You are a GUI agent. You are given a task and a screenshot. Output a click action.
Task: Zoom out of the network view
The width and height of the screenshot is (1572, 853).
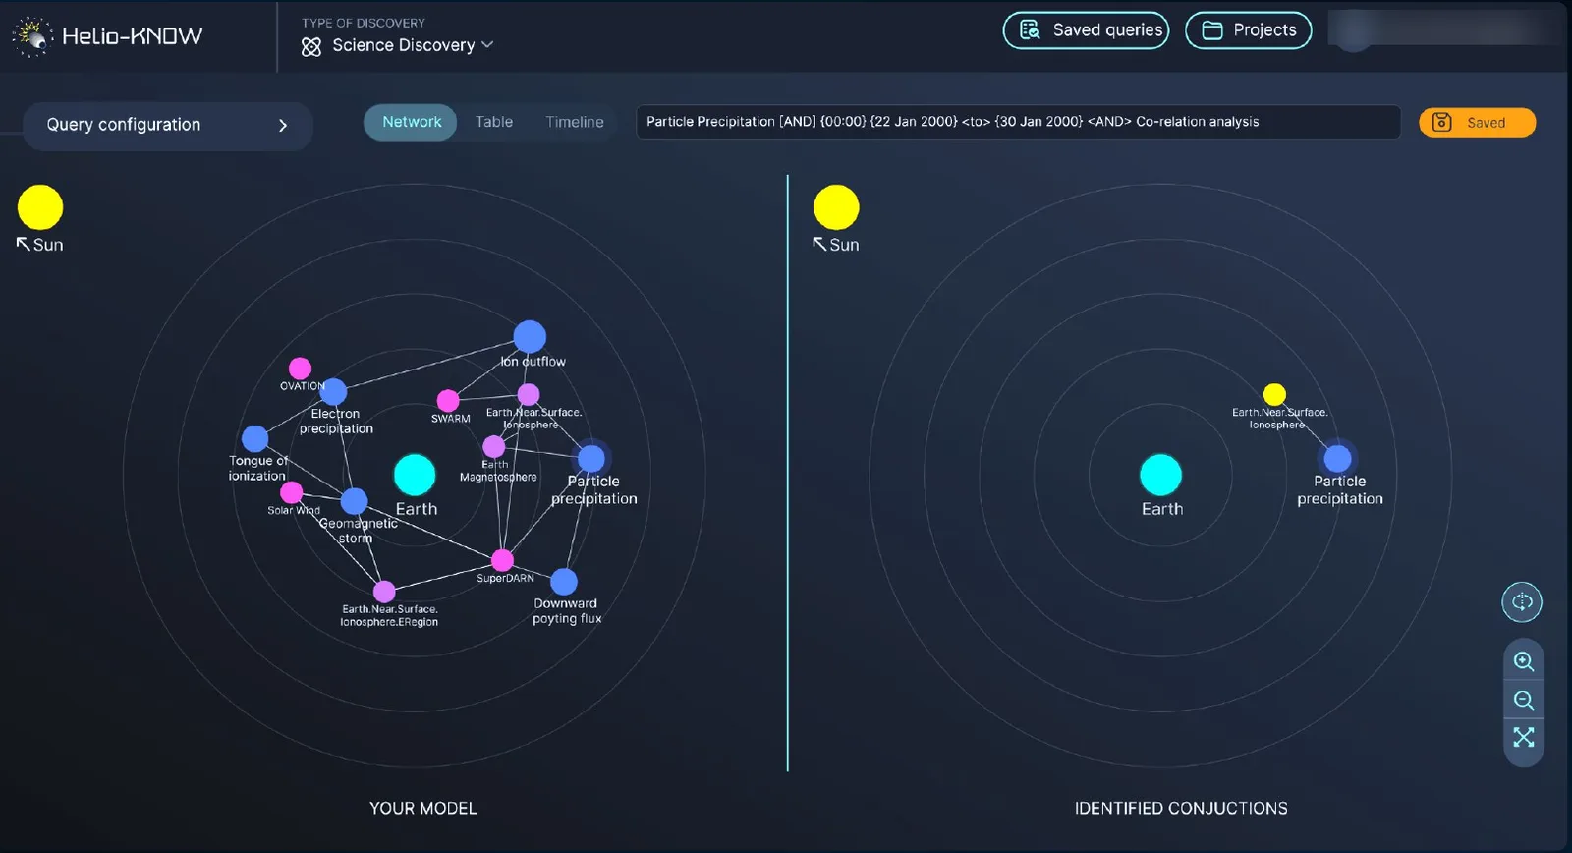[1524, 700]
